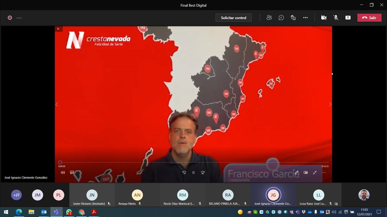Click the Dropbox tray icon
This screenshot has width=387, height=217.
pyautogui.click(x=304, y=212)
